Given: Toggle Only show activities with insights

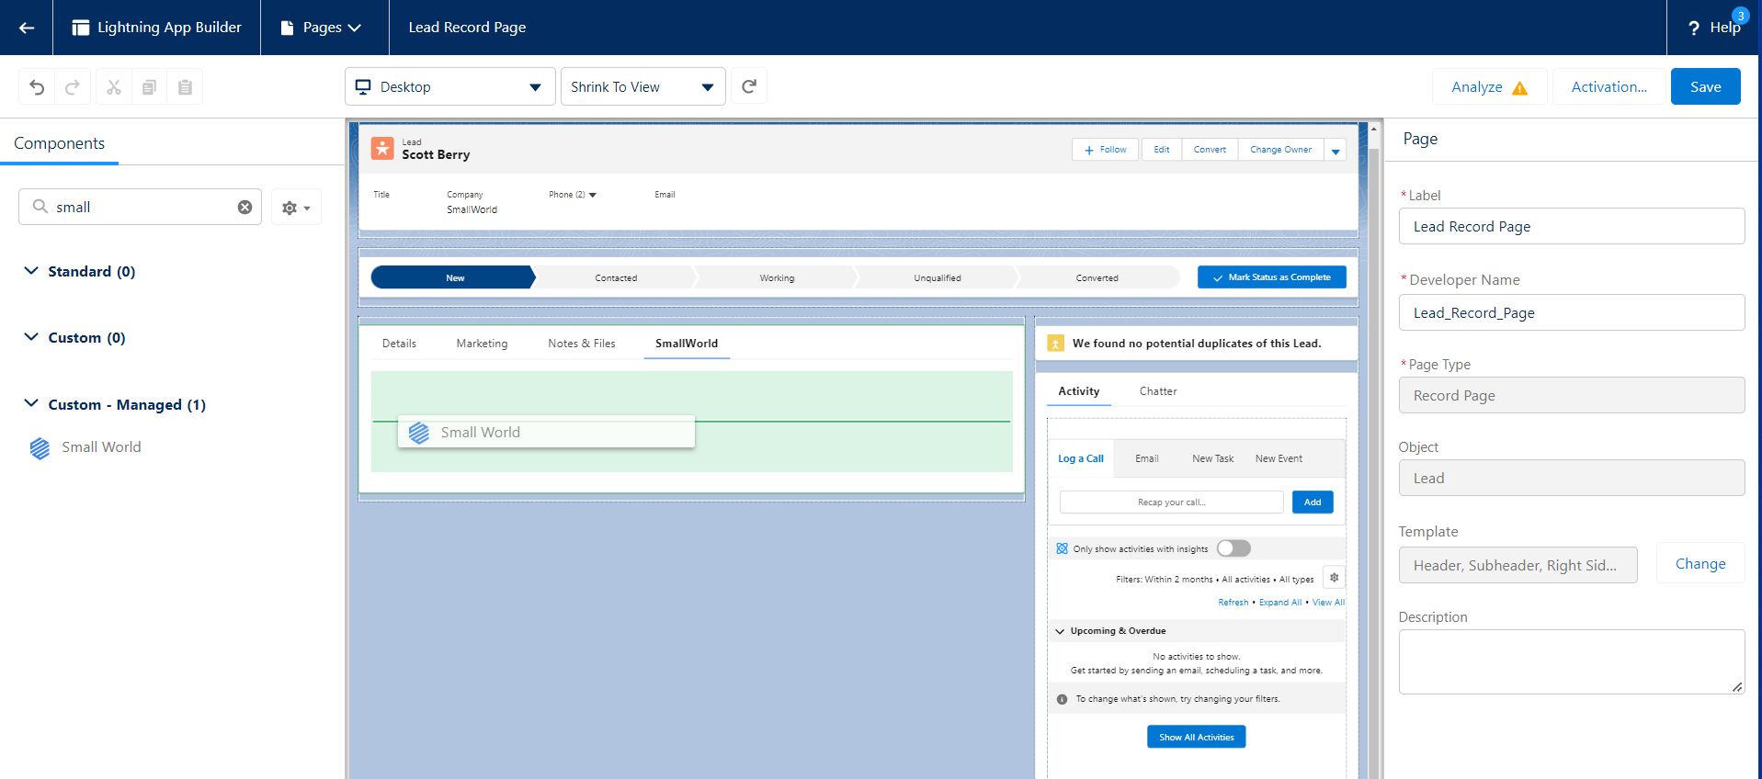Looking at the screenshot, I should pyautogui.click(x=1233, y=548).
